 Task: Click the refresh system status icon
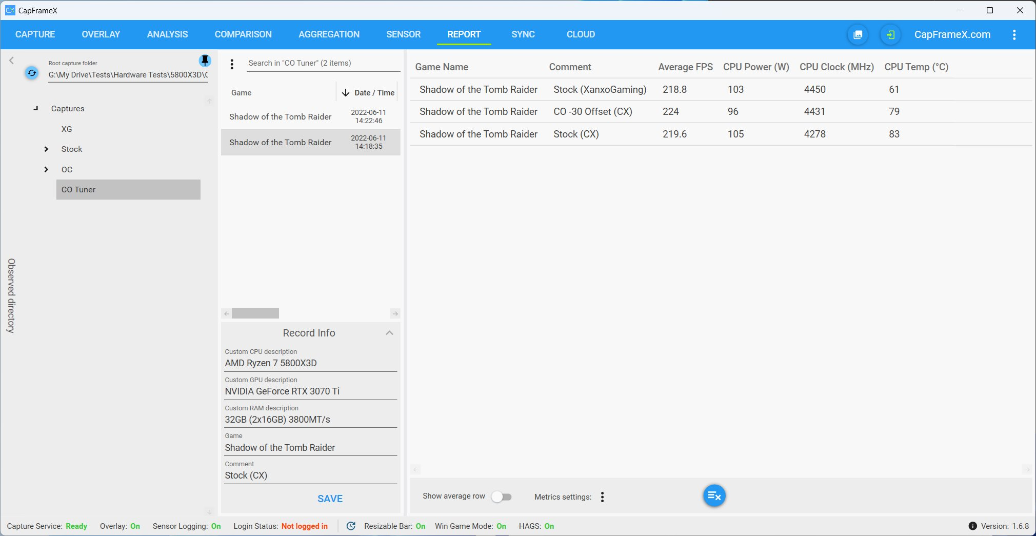tap(351, 526)
